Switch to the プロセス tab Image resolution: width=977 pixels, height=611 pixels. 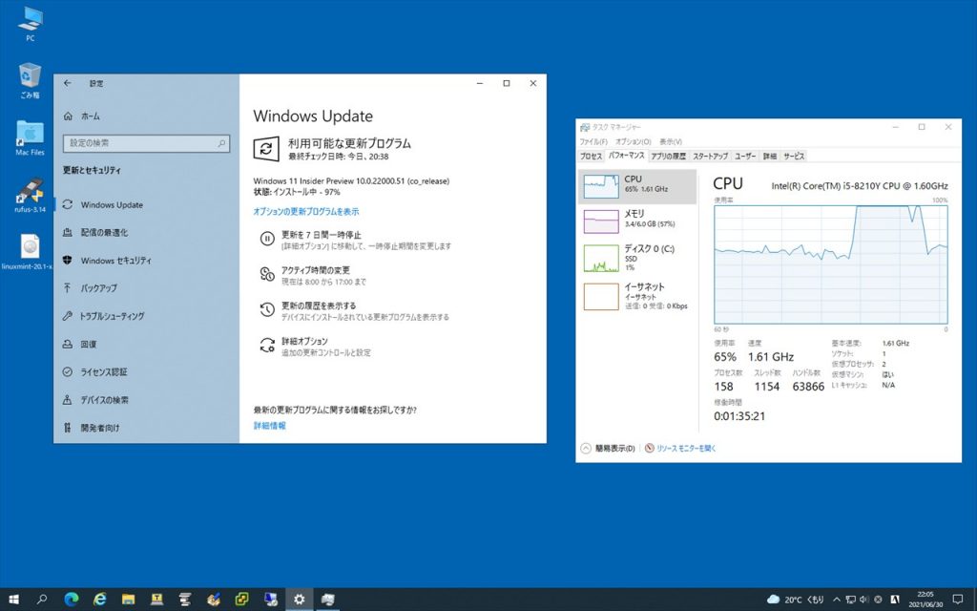point(591,156)
